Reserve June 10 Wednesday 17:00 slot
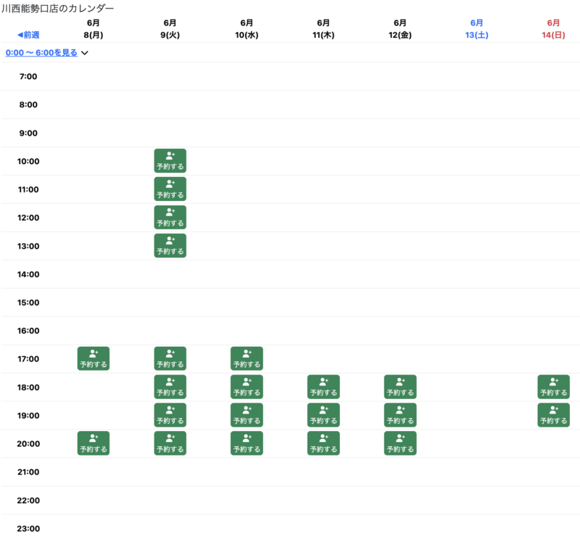Viewport: 580px width, 542px height. coord(246,358)
